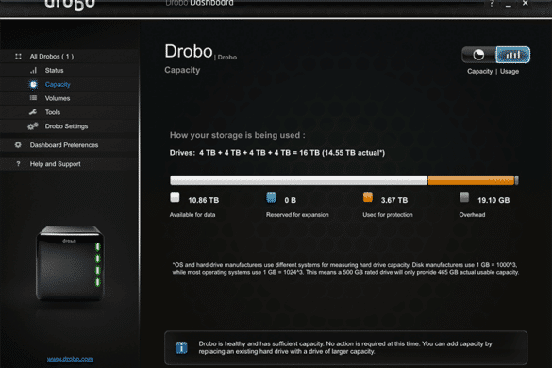Click the 0 B value
This screenshot has width=552, height=368.
[291, 200]
